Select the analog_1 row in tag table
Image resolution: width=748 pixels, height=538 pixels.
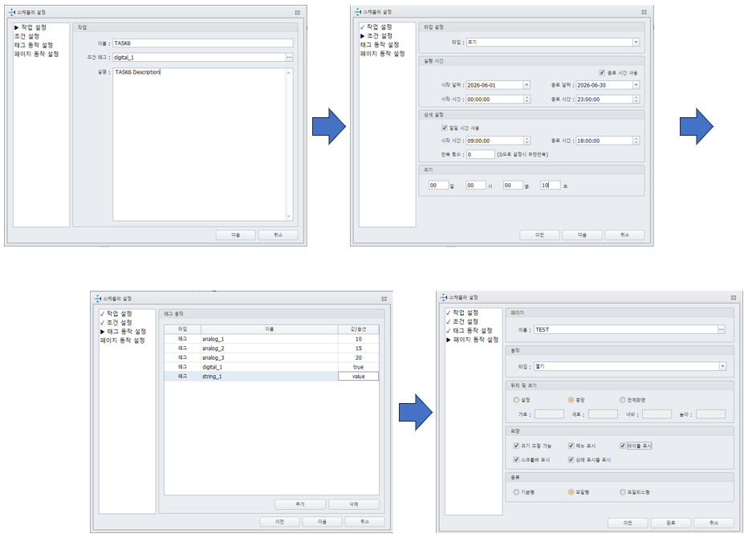click(271, 339)
